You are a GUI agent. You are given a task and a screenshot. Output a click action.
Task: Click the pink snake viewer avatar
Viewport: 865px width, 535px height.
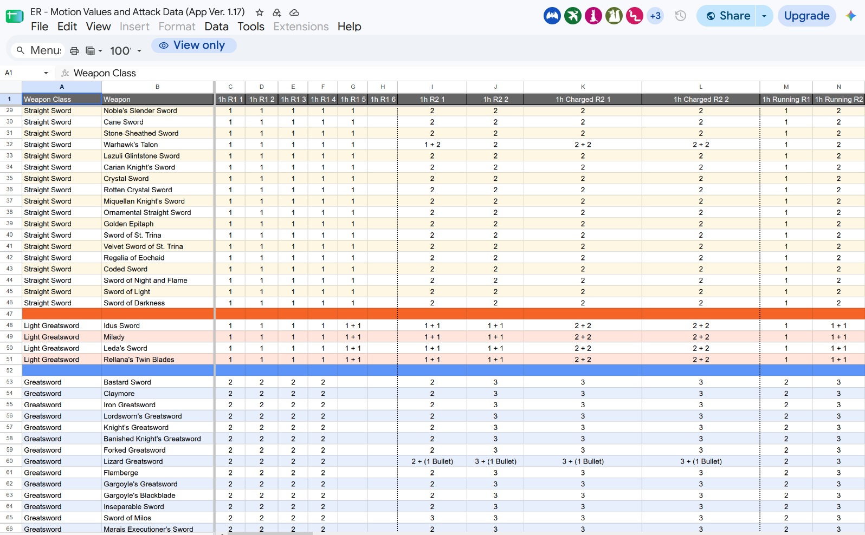point(635,16)
